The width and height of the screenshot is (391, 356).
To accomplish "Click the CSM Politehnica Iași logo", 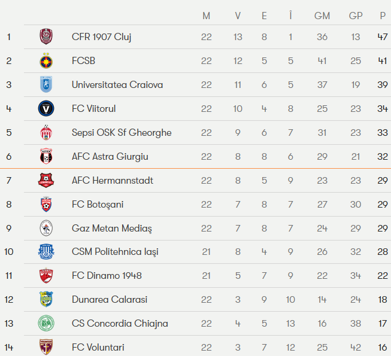I will coord(46,252).
